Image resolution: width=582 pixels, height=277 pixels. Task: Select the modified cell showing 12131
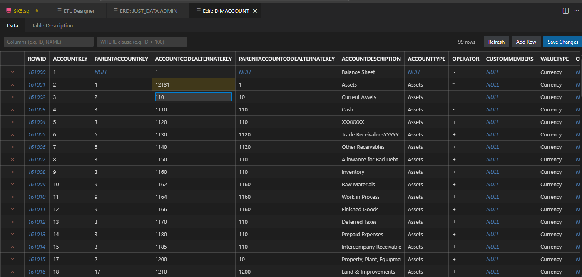point(194,84)
